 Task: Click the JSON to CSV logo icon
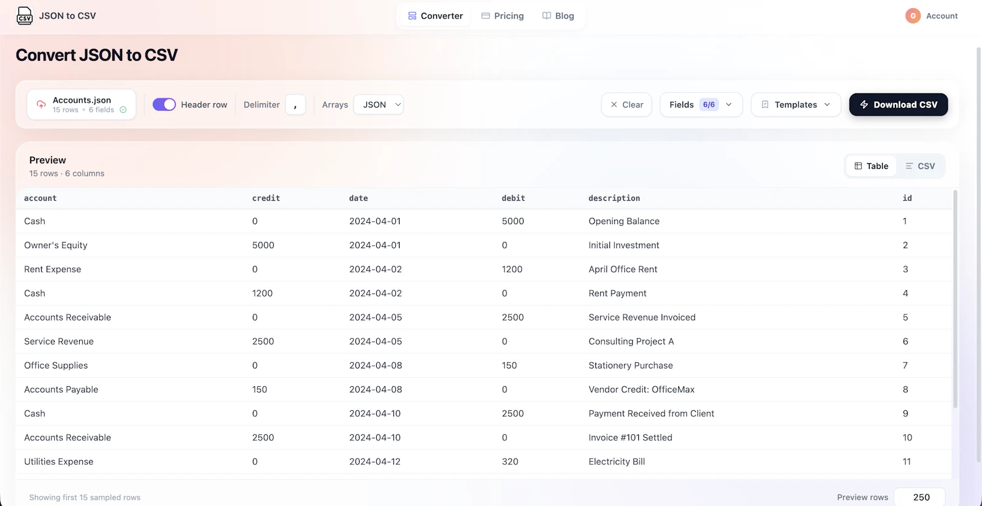tap(25, 15)
